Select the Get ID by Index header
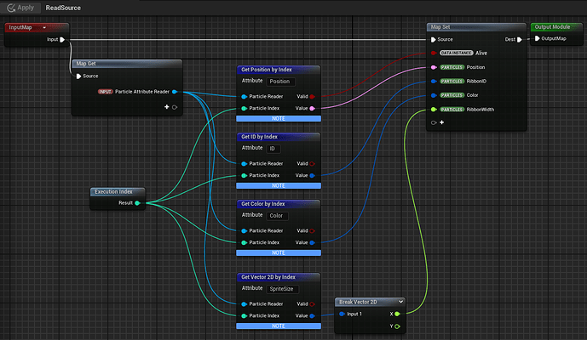 point(279,137)
